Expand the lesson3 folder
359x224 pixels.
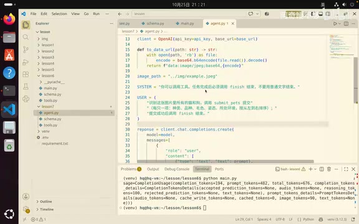coord(39,57)
